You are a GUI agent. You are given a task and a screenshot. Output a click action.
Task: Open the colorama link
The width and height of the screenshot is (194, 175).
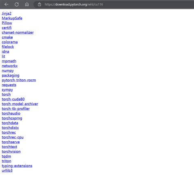(10, 42)
